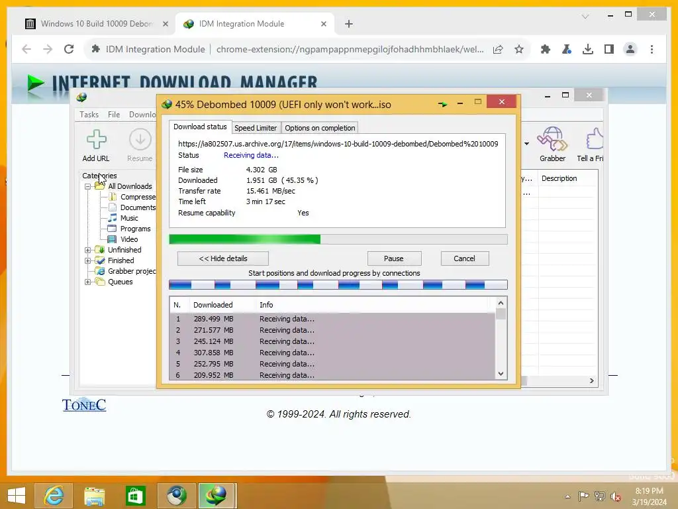Pause the current download
678x509 pixels.
(393, 258)
